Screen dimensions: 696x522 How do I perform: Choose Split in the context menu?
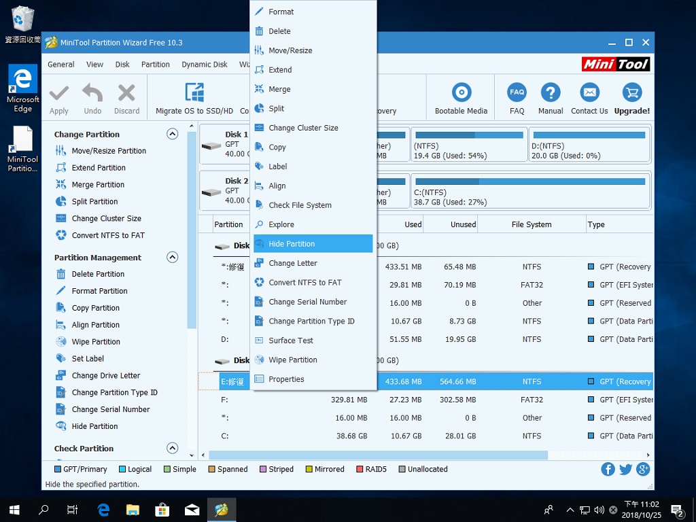[x=313, y=108]
